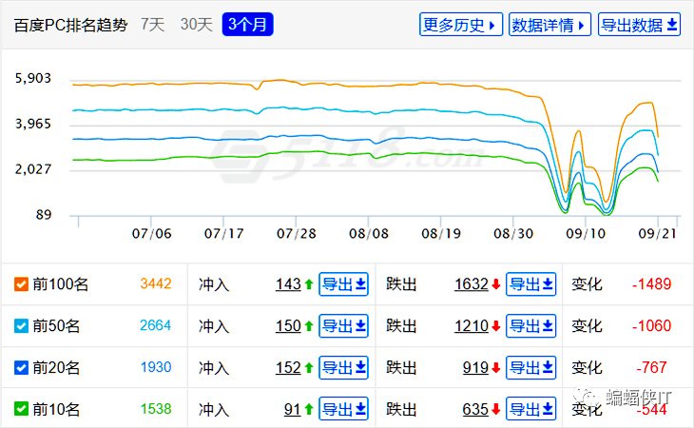The height and width of the screenshot is (428, 694).
Task: Open 跌出 count 919 link
Action: pyautogui.click(x=475, y=367)
